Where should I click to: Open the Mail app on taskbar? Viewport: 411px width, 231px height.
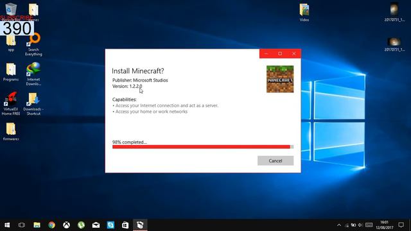pyautogui.click(x=96, y=225)
